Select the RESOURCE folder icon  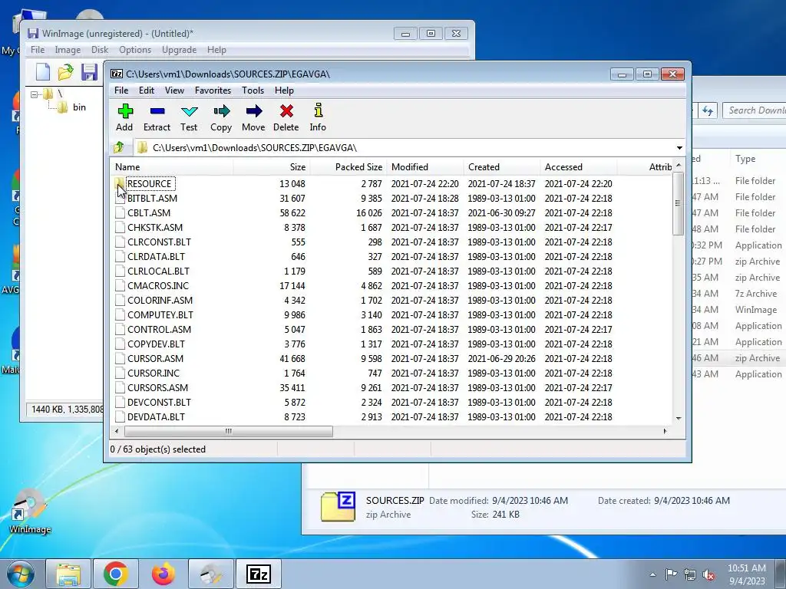(119, 183)
